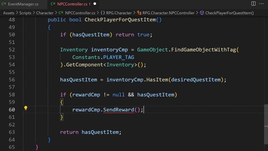
Task: Open the Scripts breadcrumb
Action: click(x=25, y=13)
